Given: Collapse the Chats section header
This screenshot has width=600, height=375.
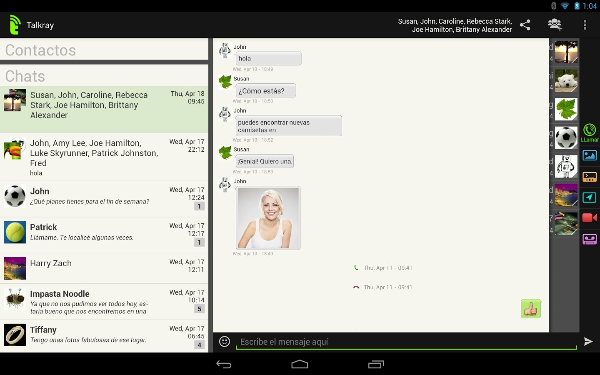Looking at the screenshot, I should [x=104, y=76].
